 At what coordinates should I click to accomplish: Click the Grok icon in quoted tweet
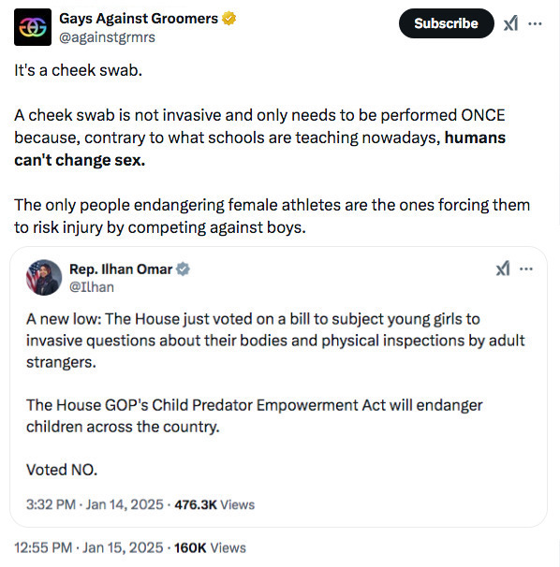[x=503, y=269]
